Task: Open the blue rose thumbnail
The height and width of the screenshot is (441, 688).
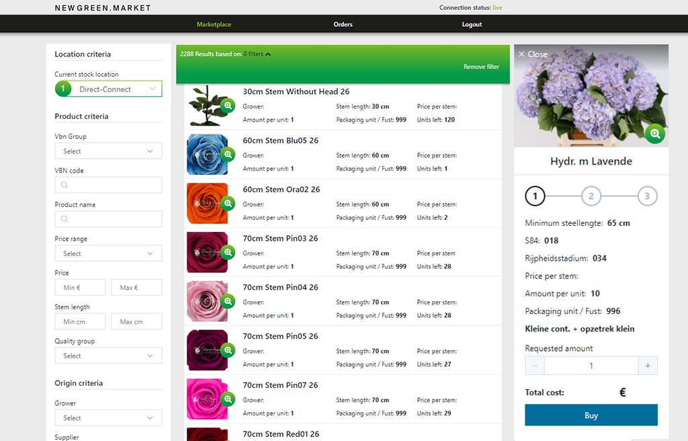Action: pos(207,155)
